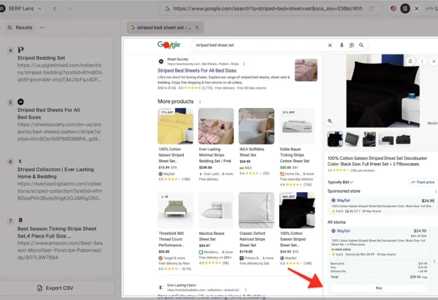Open the Results panel tab

[x=20, y=27]
